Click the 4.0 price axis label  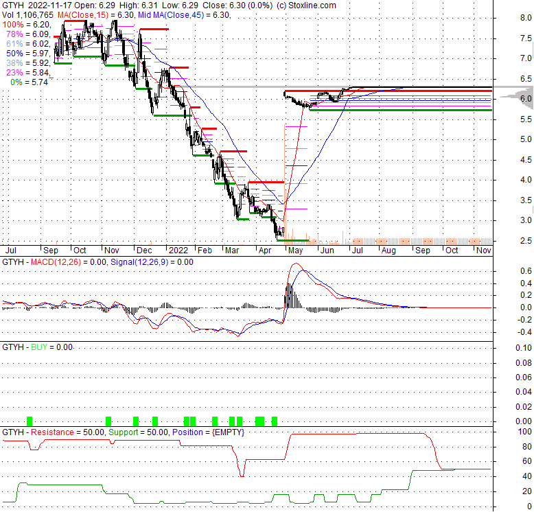(526, 180)
